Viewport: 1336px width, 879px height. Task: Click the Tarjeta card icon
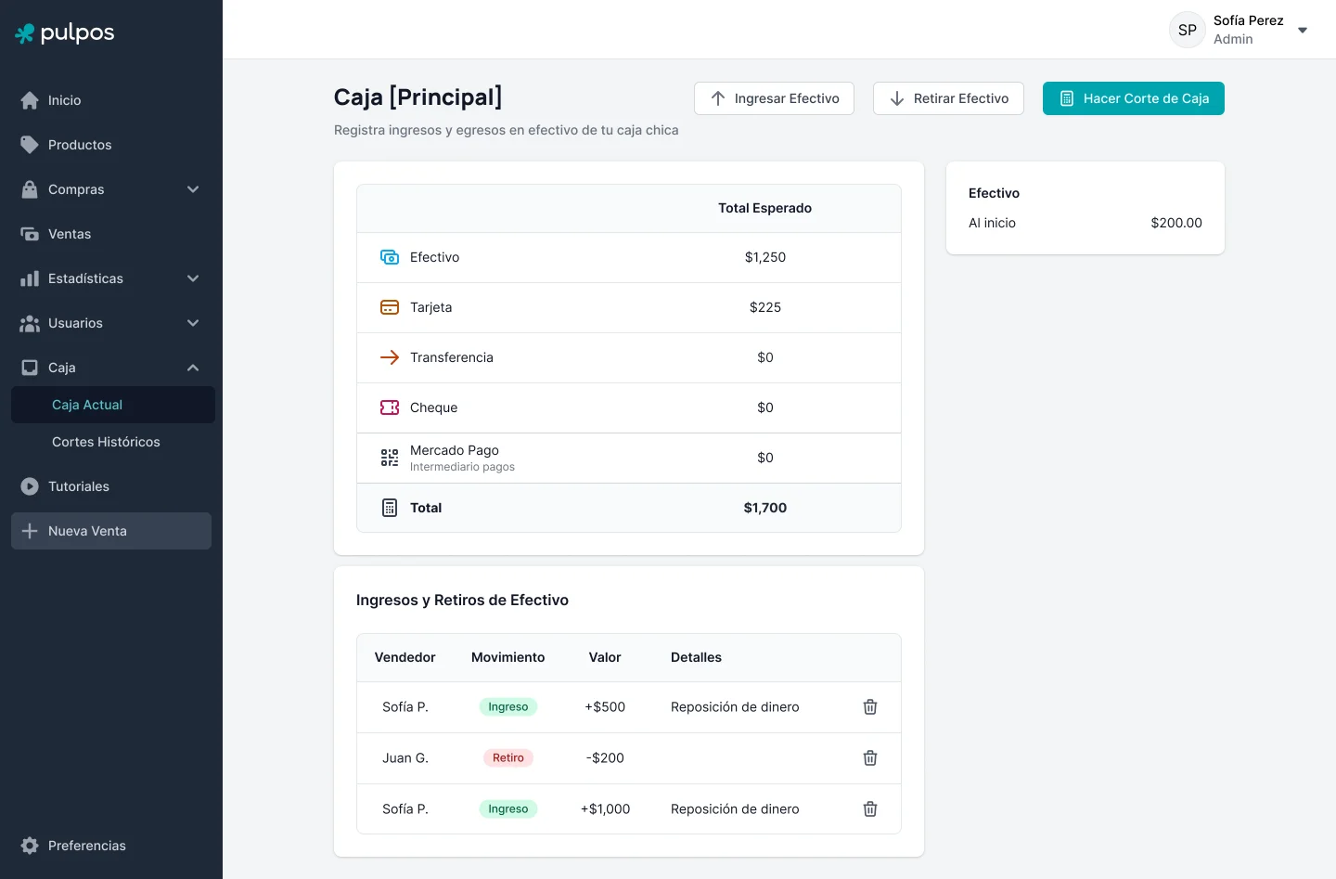tap(390, 307)
